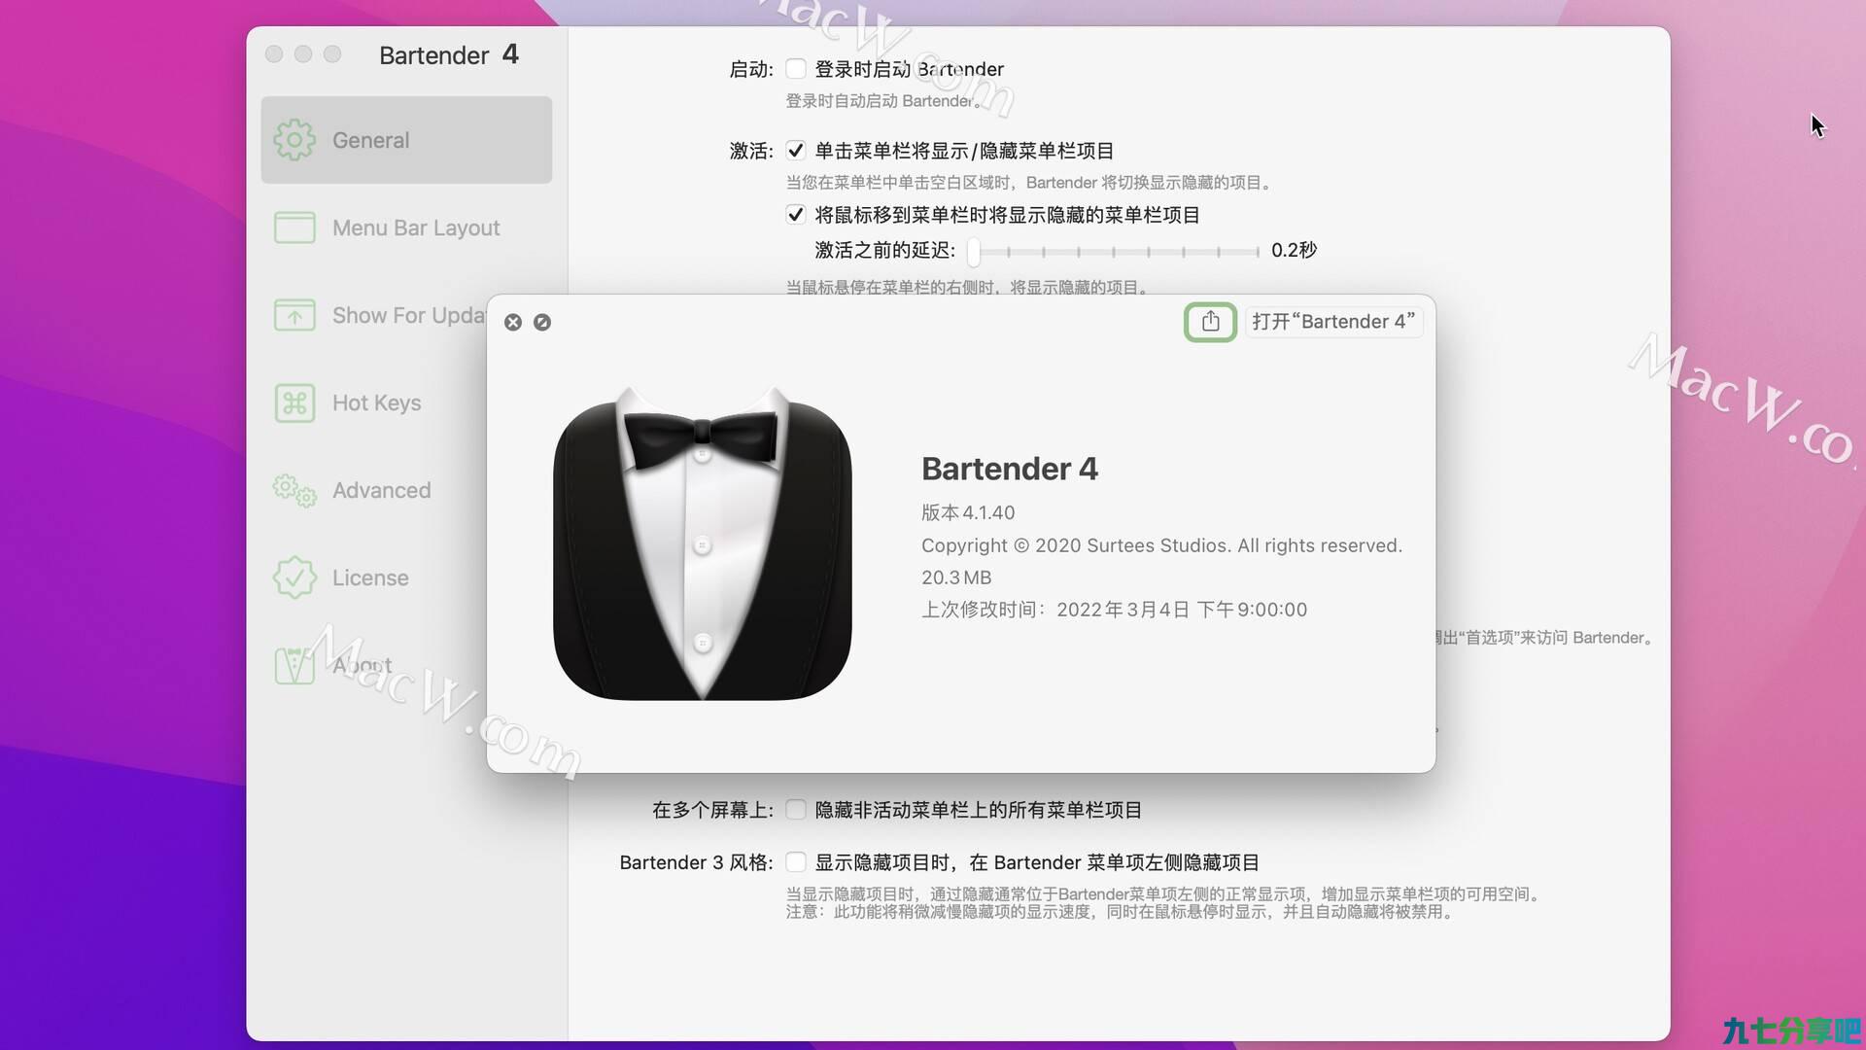1866x1050 pixels.
Task: Click the share icon in Quick Look panel
Action: (x=1210, y=322)
